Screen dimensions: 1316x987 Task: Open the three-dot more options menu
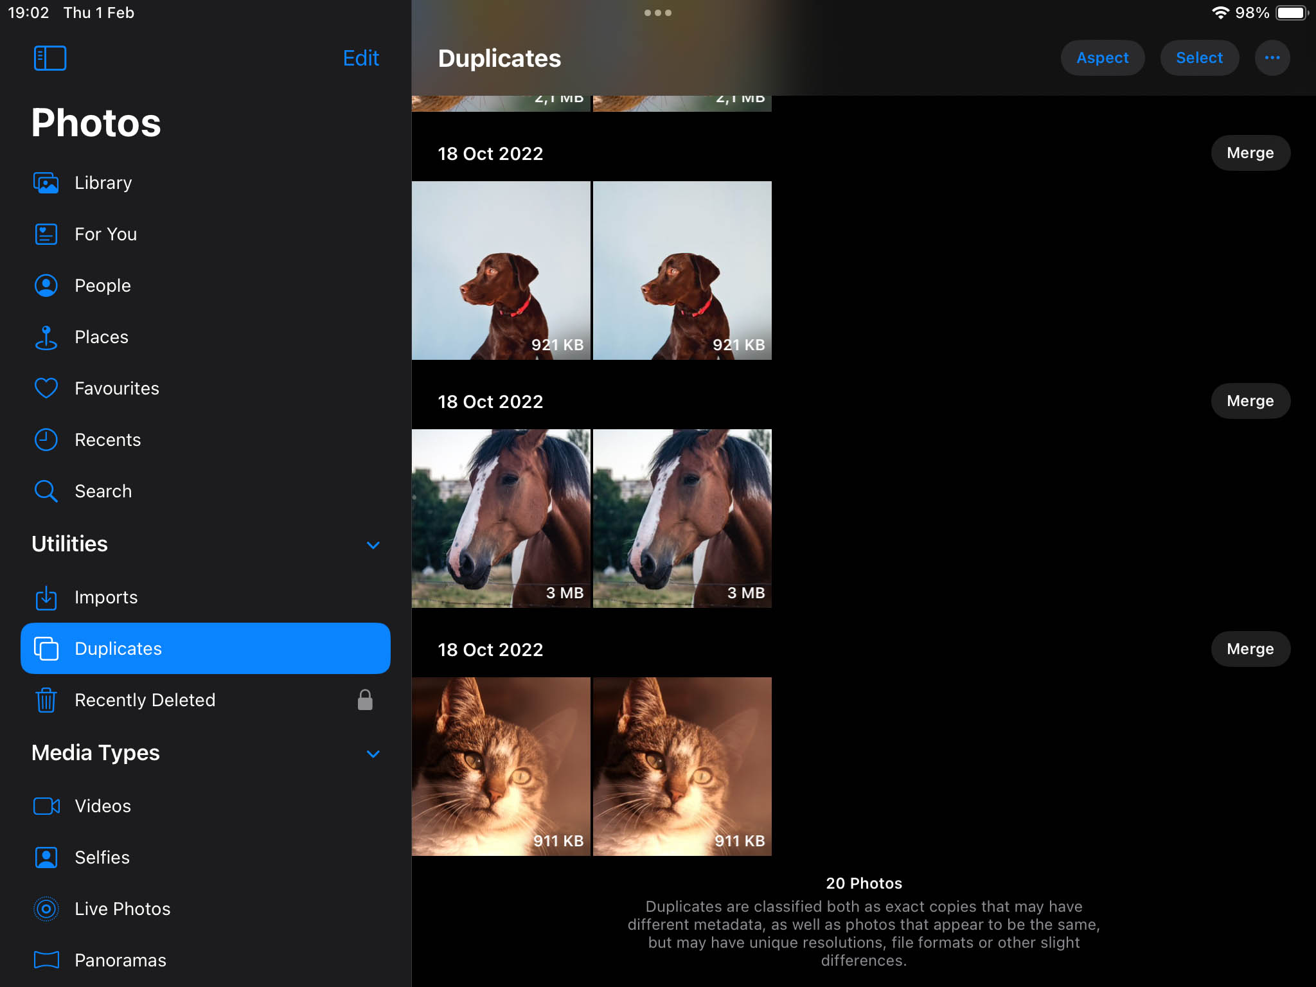point(1272,58)
